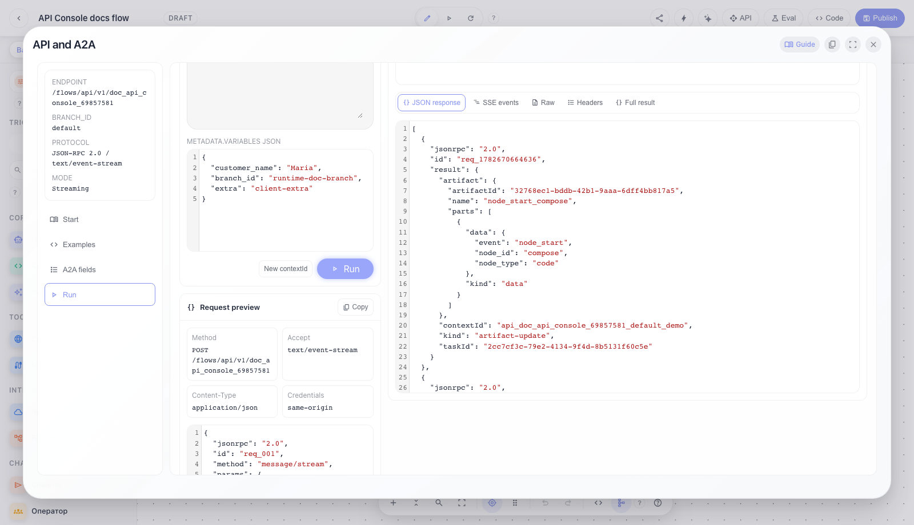Click the lightning bolt icon in header
The width and height of the screenshot is (914, 525).
tap(684, 18)
